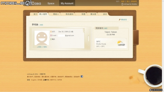164x92 pixels.
Task: Click the @gmail.com email address
Action: [69, 36]
